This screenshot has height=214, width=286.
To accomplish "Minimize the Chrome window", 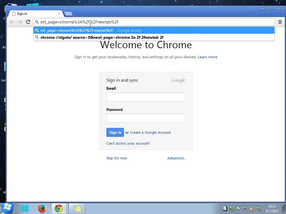I will click(x=262, y=8).
